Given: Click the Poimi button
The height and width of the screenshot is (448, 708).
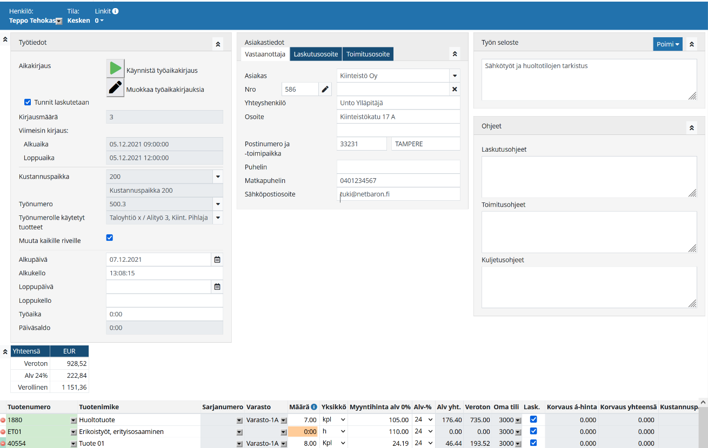Looking at the screenshot, I should pyautogui.click(x=667, y=44).
